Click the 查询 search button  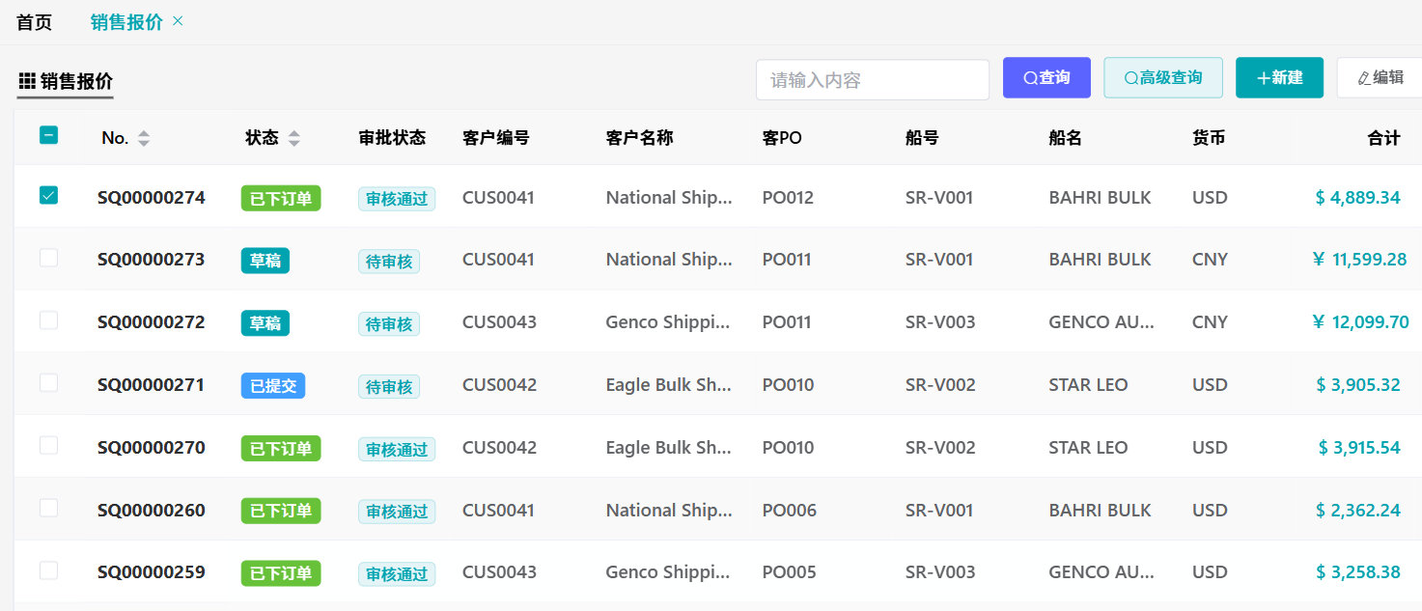click(x=1046, y=78)
